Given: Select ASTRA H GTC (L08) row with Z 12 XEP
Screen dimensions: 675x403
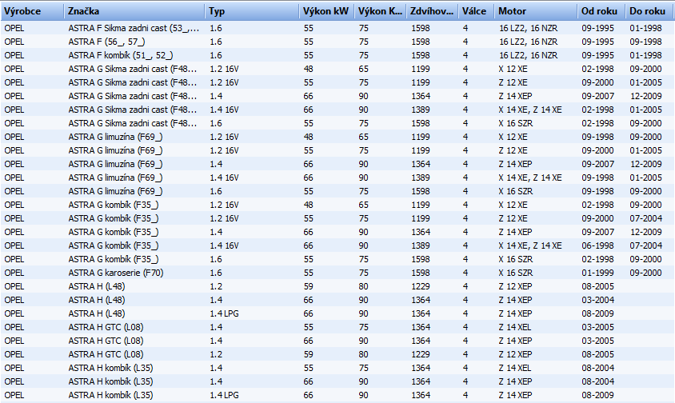Looking at the screenshot, I should click(337, 354).
